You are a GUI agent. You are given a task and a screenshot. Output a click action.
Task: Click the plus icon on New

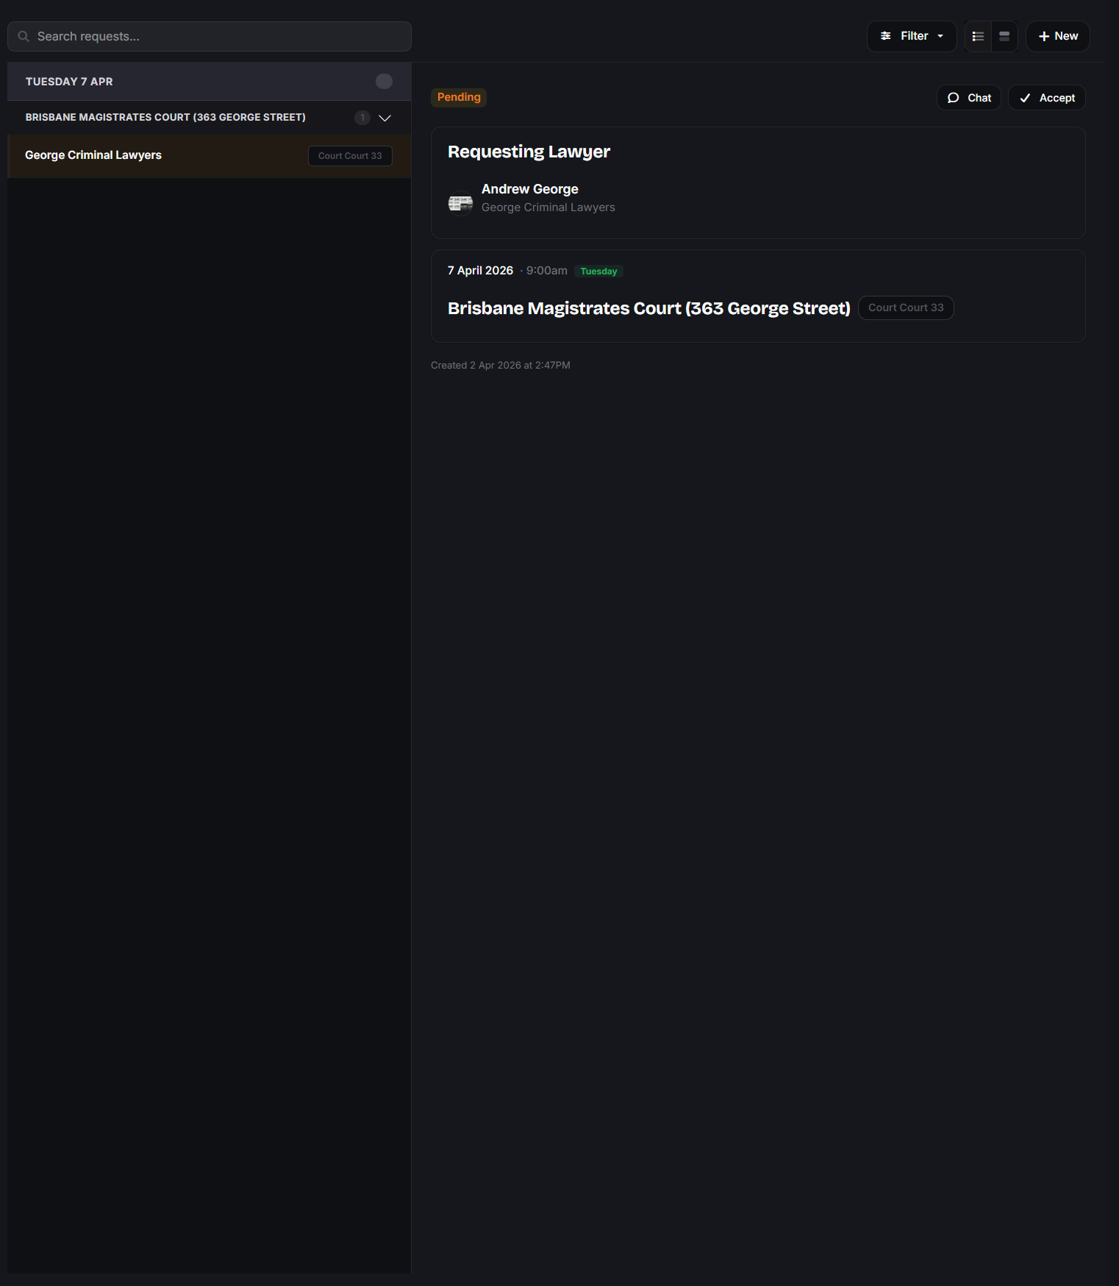pos(1044,37)
